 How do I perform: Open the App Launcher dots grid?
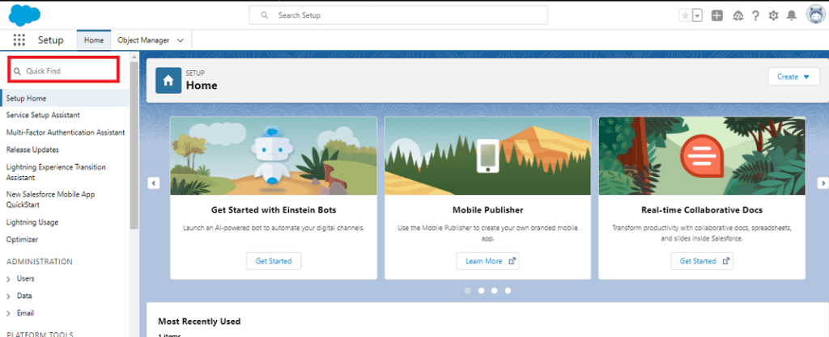19,40
